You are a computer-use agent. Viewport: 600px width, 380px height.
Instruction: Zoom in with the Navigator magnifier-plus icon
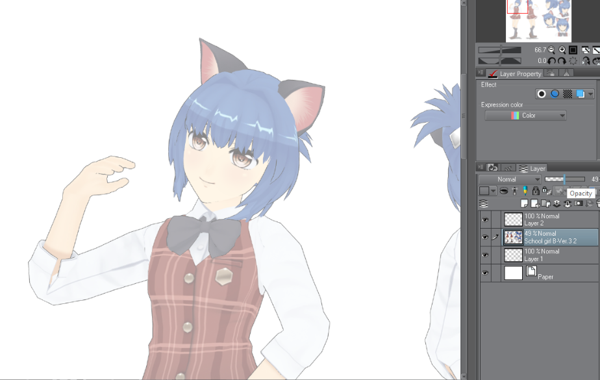pyautogui.click(x=562, y=50)
